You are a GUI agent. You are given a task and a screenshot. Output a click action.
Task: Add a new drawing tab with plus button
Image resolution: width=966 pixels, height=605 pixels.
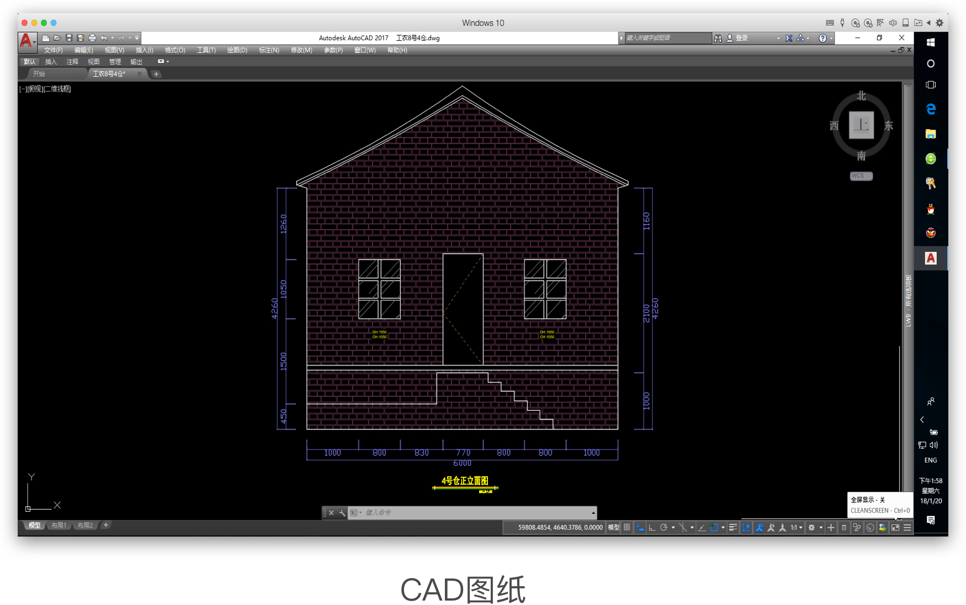[156, 74]
